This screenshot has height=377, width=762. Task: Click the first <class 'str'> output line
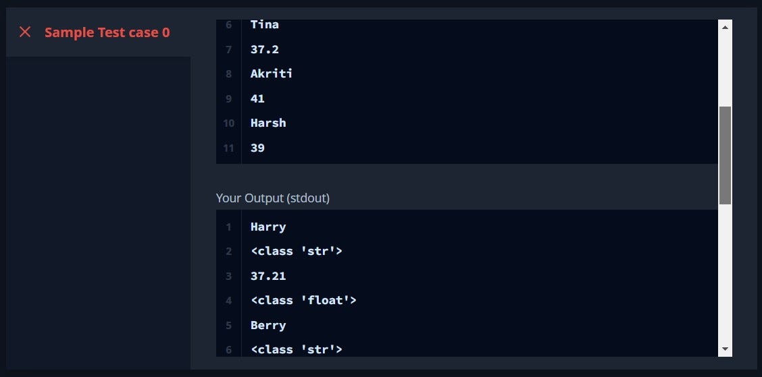click(297, 251)
